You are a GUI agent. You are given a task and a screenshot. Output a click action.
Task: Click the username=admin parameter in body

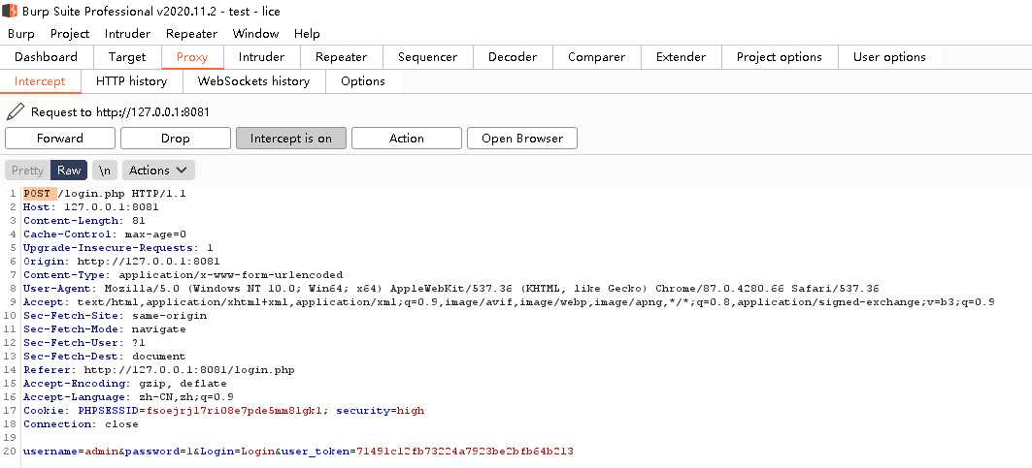click(71, 452)
